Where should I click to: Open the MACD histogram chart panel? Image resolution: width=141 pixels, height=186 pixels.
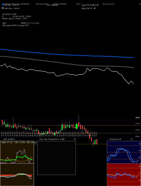click(17, 175)
